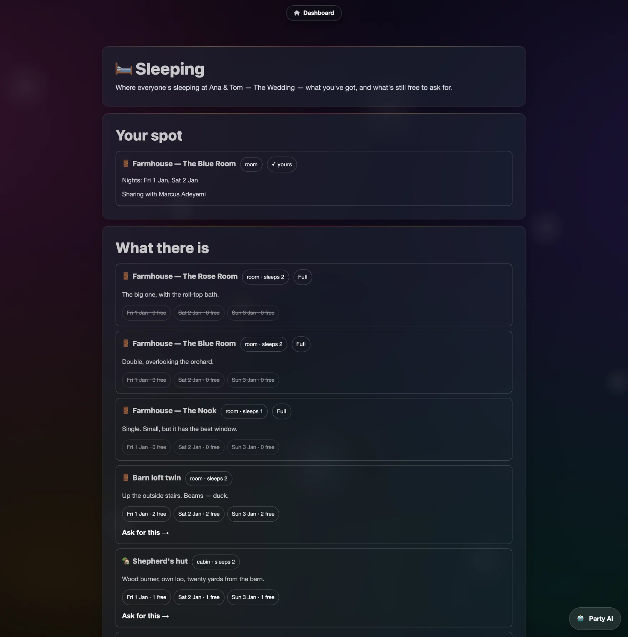Click the checkmark yours badge
Viewport: 628px width, 637px height.
282,164
